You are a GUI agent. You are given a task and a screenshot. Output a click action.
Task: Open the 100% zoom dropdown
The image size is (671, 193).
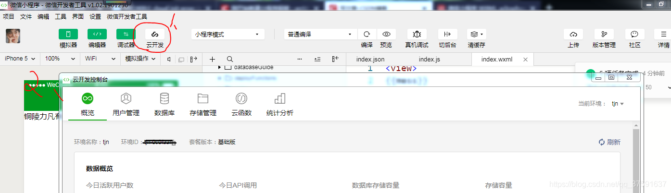[60, 59]
